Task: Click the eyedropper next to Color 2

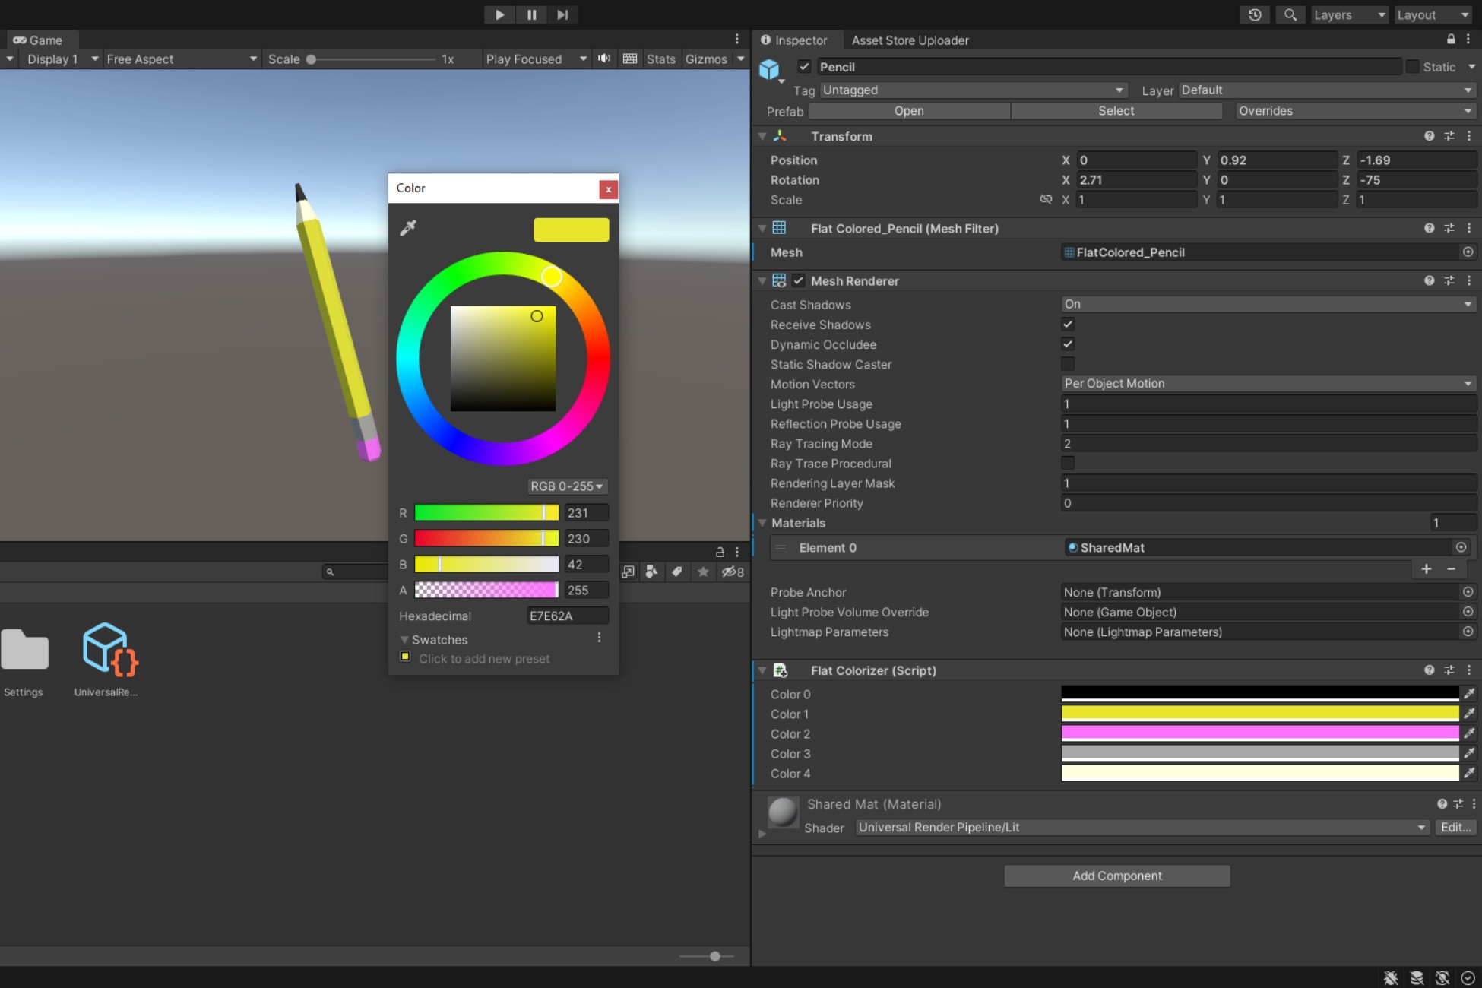Action: click(1470, 733)
